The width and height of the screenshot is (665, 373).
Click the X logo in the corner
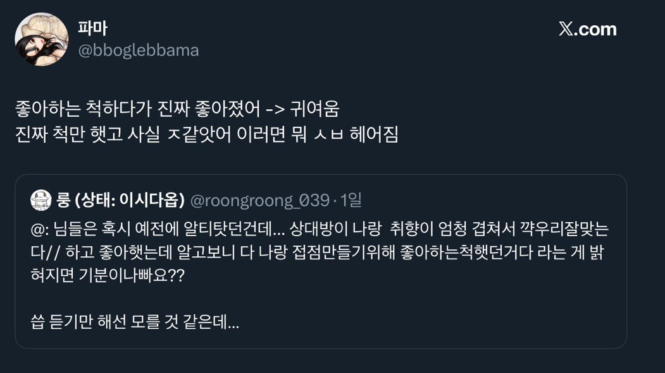click(x=566, y=29)
